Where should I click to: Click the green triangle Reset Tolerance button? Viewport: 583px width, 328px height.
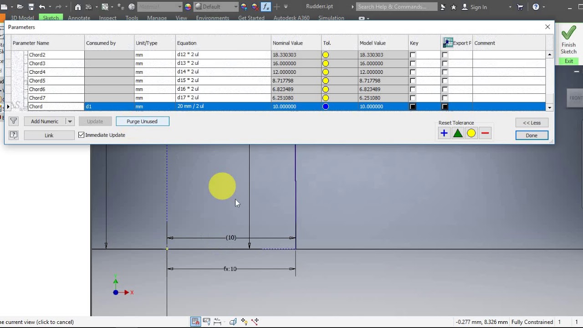(458, 133)
